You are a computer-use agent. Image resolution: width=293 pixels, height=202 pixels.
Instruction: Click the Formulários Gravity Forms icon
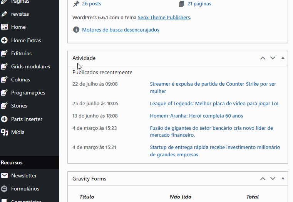[4, 189]
